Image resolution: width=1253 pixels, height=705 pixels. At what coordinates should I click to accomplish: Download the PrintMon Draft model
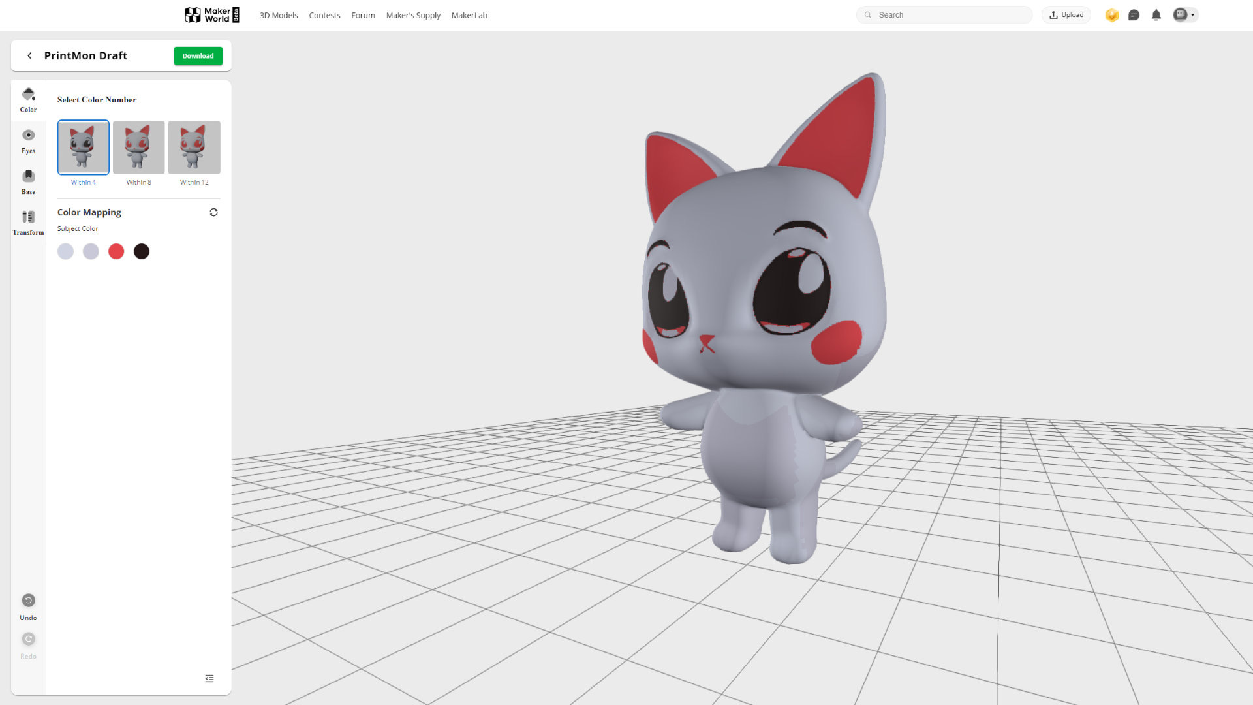click(198, 56)
